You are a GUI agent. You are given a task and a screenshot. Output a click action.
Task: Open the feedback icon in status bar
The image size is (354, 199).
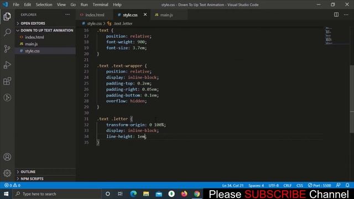pos(338,185)
